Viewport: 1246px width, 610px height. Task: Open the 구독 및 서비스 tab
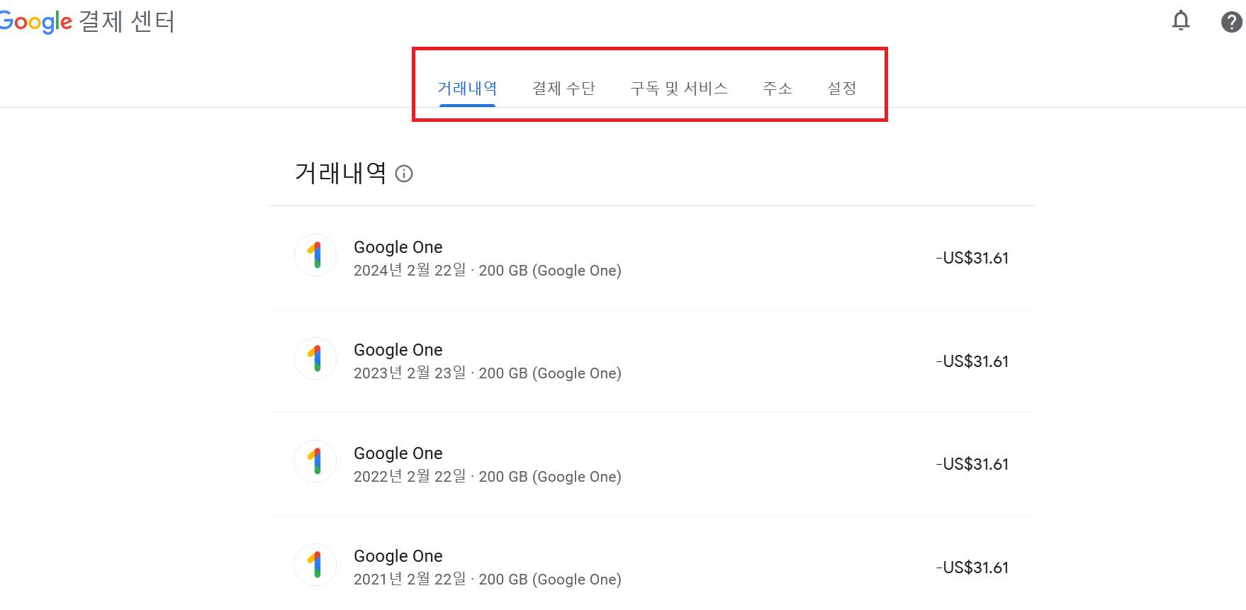tap(679, 89)
